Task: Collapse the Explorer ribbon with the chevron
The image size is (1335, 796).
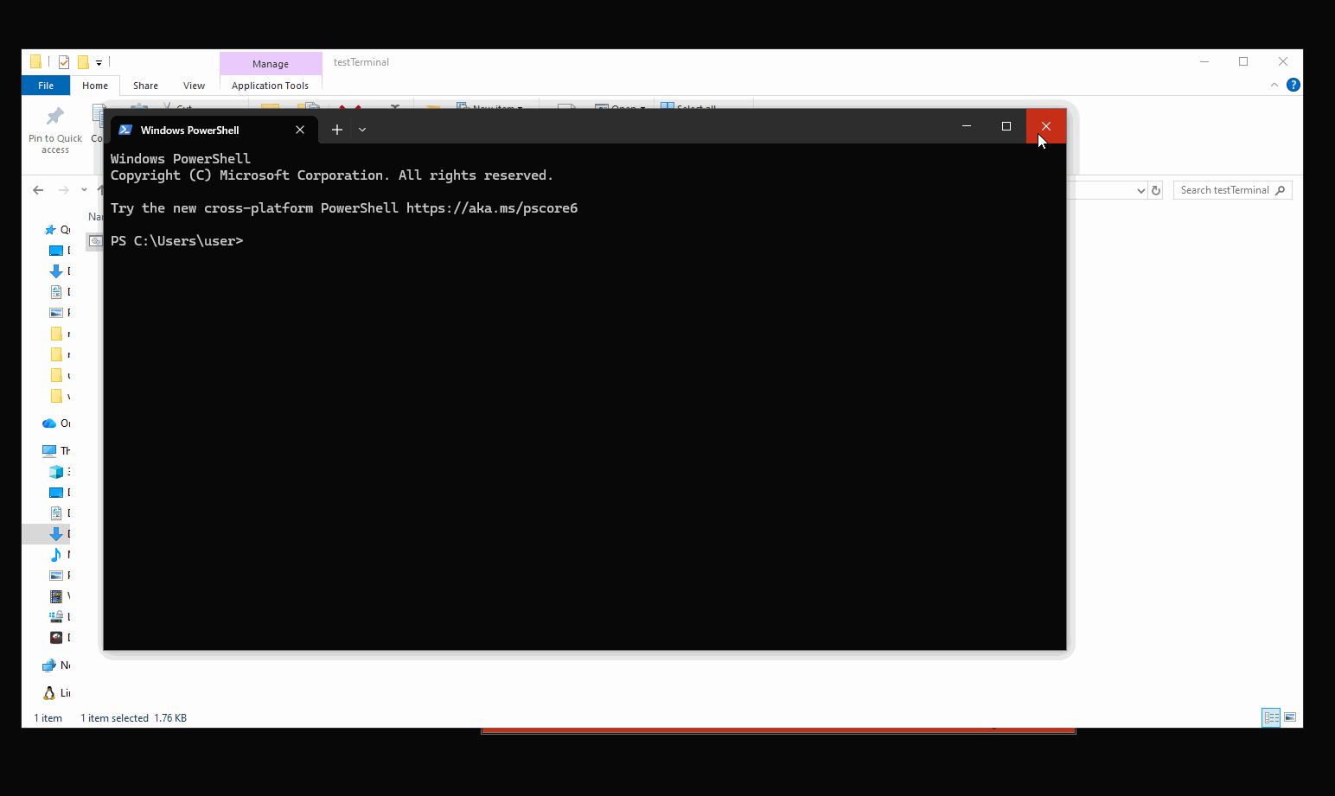Action: pyautogui.click(x=1274, y=85)
